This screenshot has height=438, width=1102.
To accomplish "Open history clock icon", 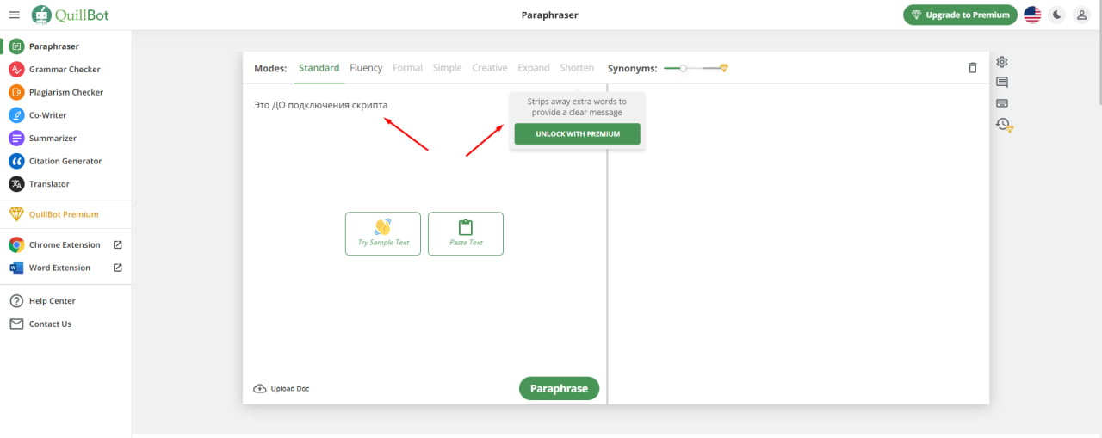I will point(1004,125).
